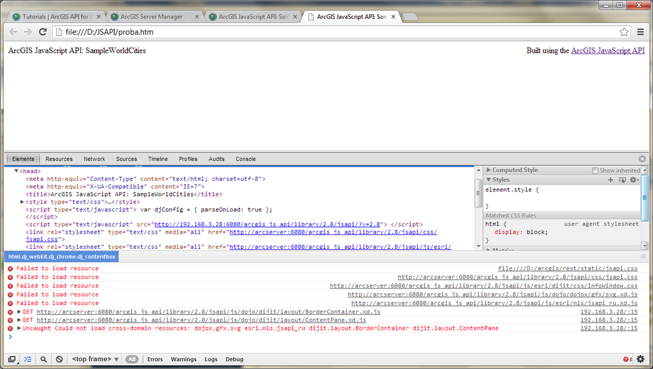Click the address bar showing proba.htm
Screen dimensions: 653x369
[326, 31]
